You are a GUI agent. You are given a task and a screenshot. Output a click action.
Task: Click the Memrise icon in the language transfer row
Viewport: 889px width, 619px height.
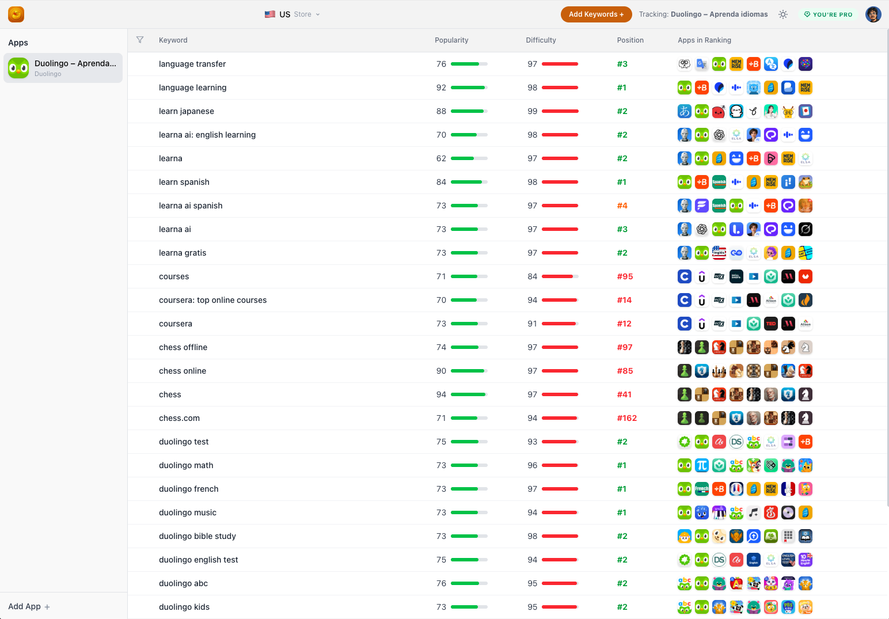[x=736, y=64]
